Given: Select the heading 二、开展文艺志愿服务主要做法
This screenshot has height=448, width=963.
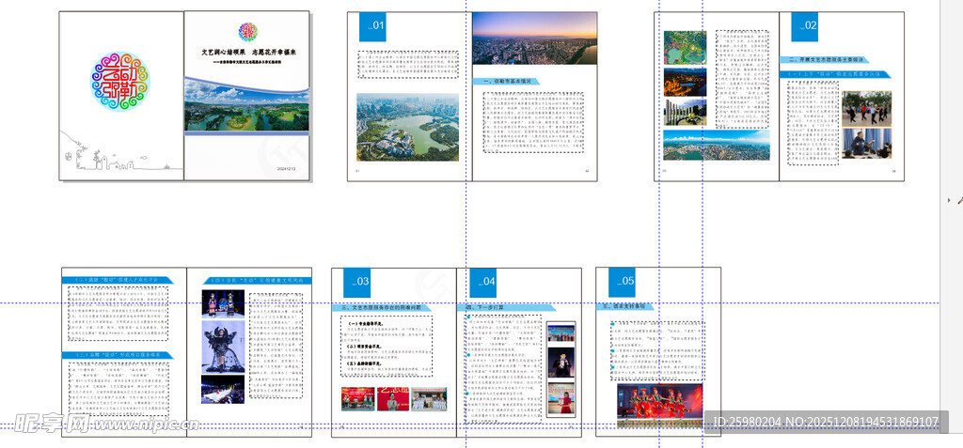Looking at the screenshot, I should point(824,60).
